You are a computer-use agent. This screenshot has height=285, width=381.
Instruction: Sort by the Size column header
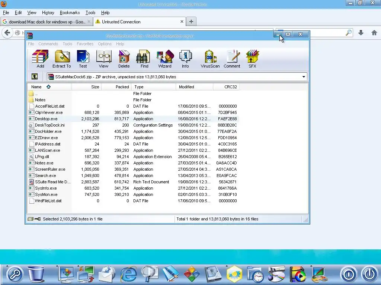click(87, 87)
